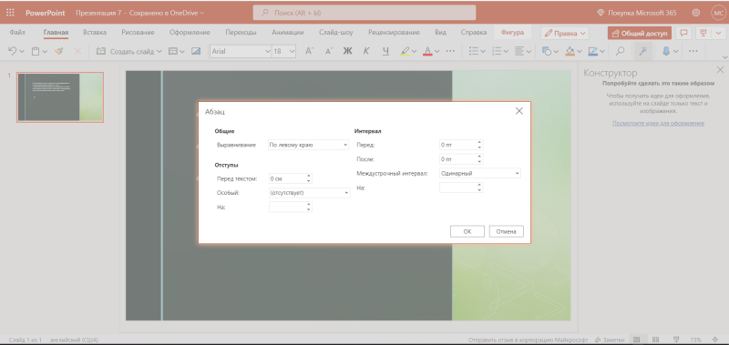The image size is (729, 345).
Task: Click the Undo arrow icon
Action: coord(13,52)
